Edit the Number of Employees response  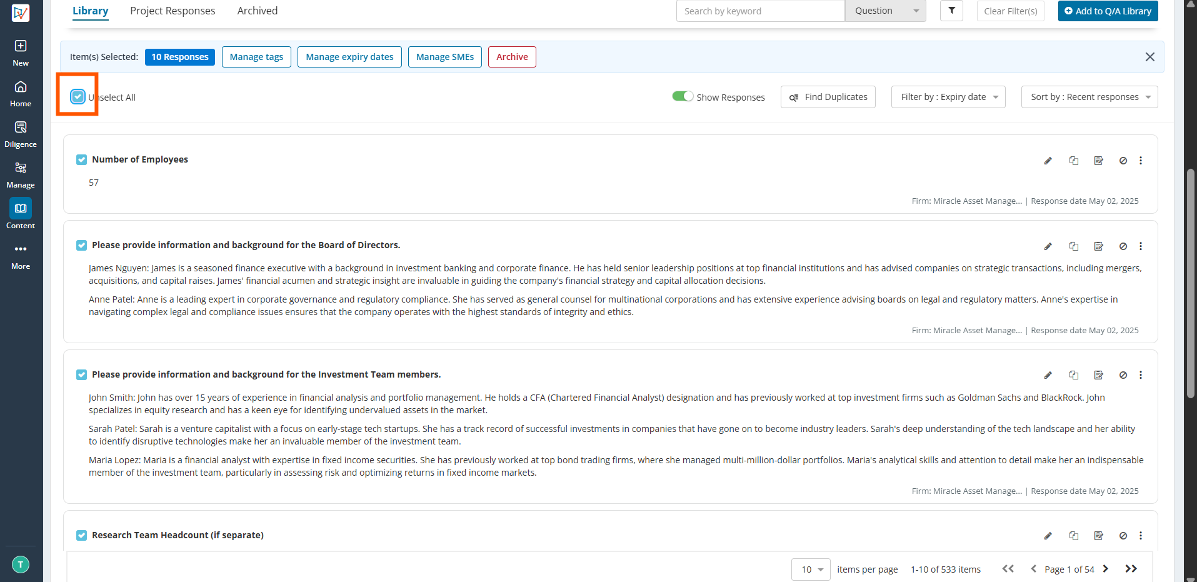pyautogui.click(x=1048, y=161)
